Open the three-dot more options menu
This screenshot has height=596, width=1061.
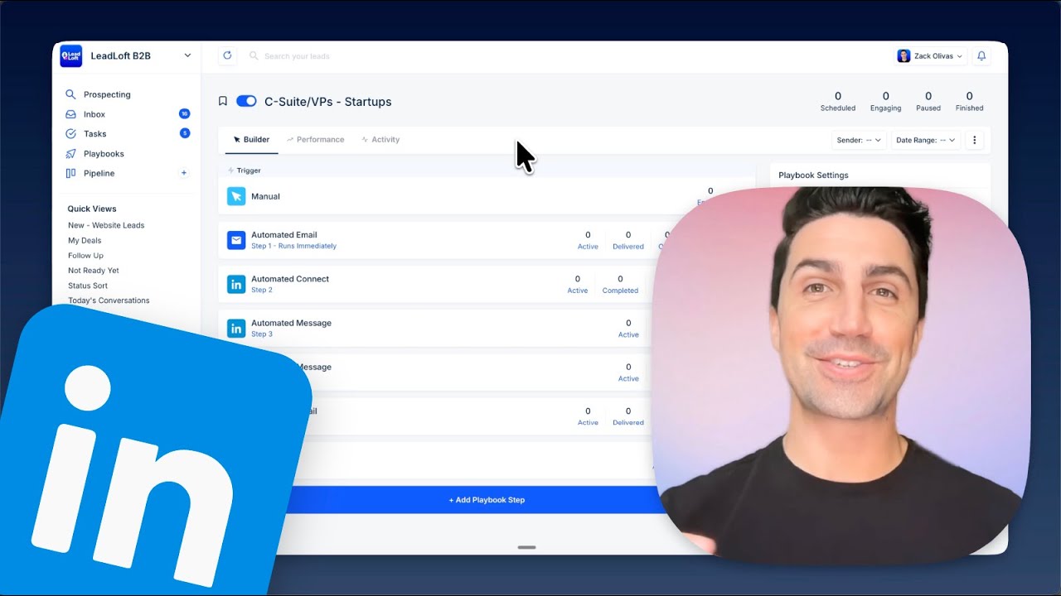(x=975, y=140)
